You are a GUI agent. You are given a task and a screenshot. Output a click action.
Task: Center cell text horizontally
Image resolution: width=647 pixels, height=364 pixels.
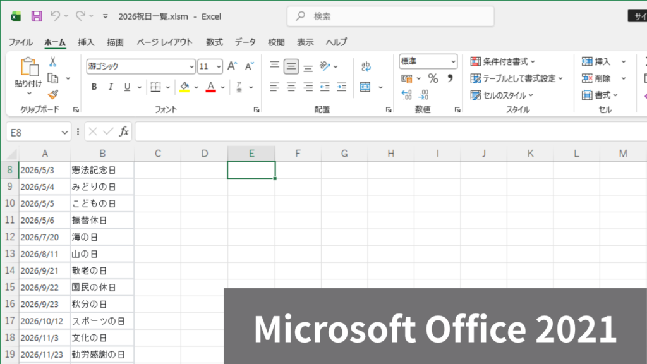coord(291,87)
